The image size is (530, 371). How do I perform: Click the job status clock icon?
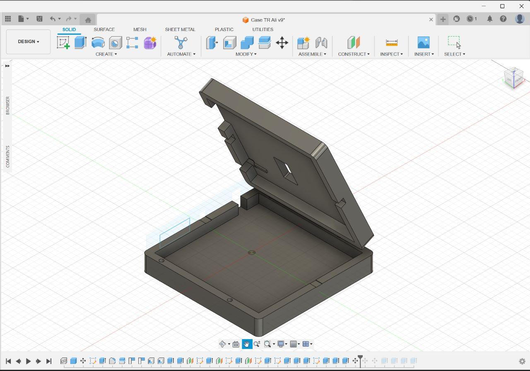472,19
